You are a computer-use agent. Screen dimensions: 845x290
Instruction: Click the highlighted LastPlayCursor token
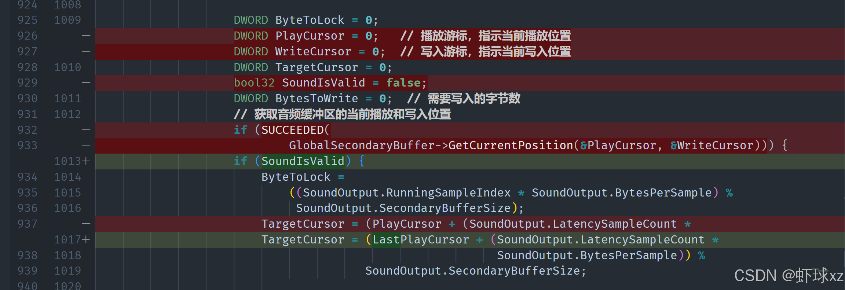pyautogui.click(x=421, y=239)
